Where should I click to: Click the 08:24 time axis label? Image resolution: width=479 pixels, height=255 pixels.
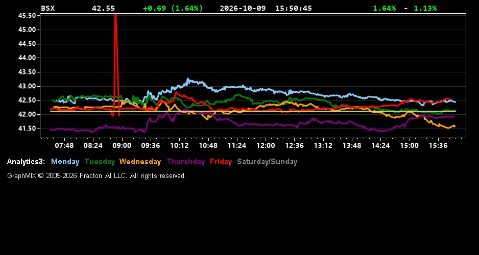pos(93,145)
